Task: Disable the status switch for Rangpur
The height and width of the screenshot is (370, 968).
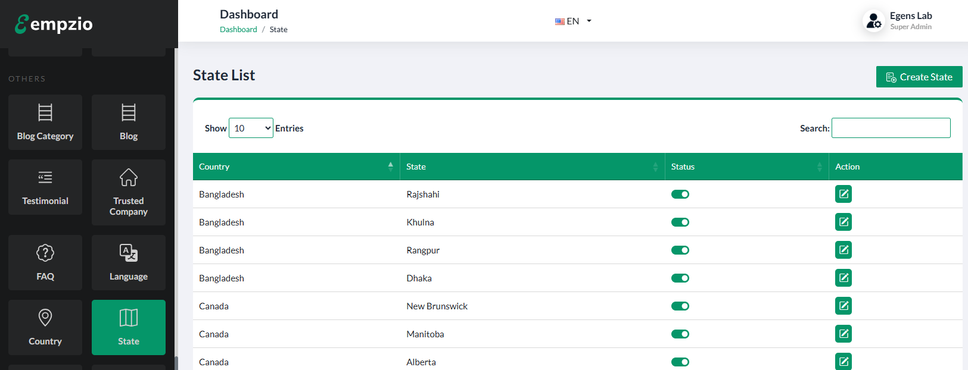Action: [x=680, y=250]
